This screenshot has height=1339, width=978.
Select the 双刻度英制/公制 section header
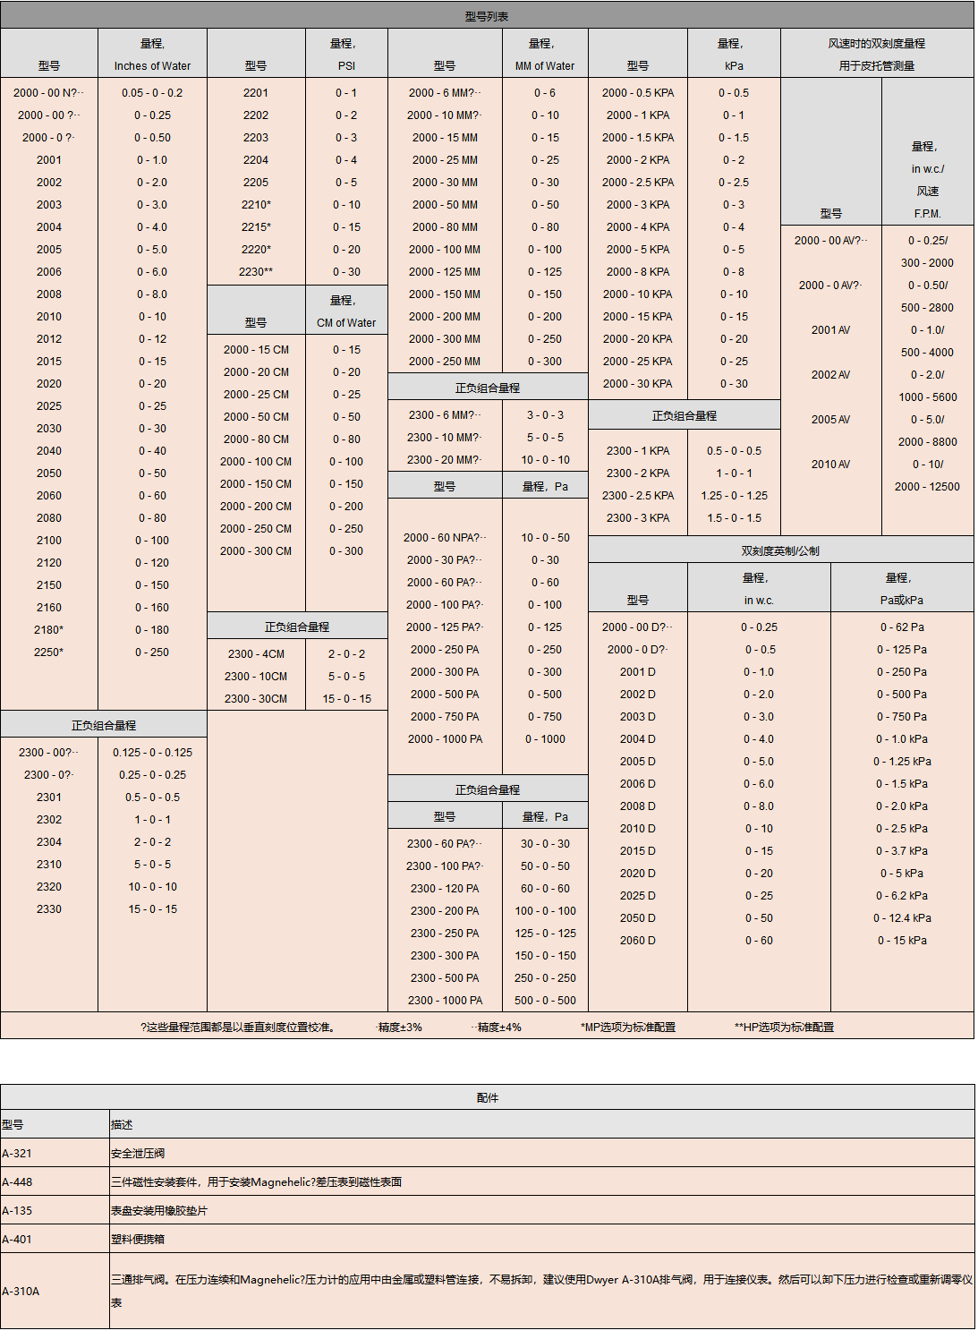pyautogui.click(x=780, y=550)
